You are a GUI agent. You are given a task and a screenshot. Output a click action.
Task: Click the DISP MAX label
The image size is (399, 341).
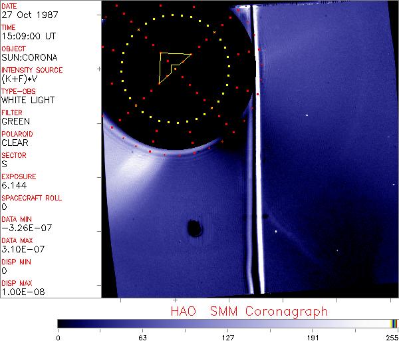(x=17, y=283)
